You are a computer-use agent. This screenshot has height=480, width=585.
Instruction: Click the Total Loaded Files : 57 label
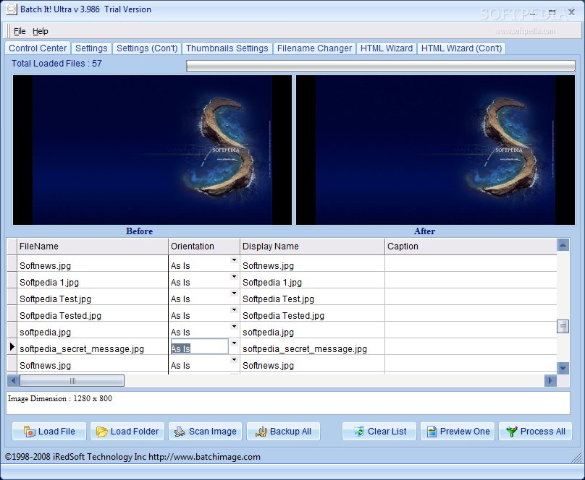(56, 64)
